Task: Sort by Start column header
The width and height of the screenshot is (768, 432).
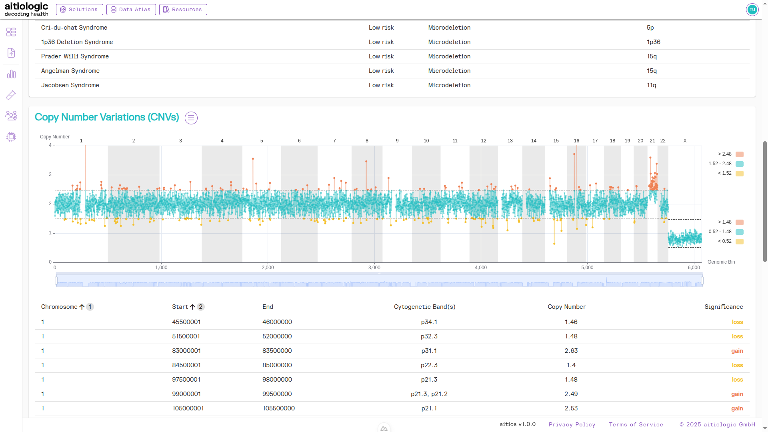Action: point(180,307)
